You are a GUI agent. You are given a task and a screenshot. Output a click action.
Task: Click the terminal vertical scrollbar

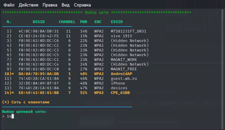pos(222,69)
